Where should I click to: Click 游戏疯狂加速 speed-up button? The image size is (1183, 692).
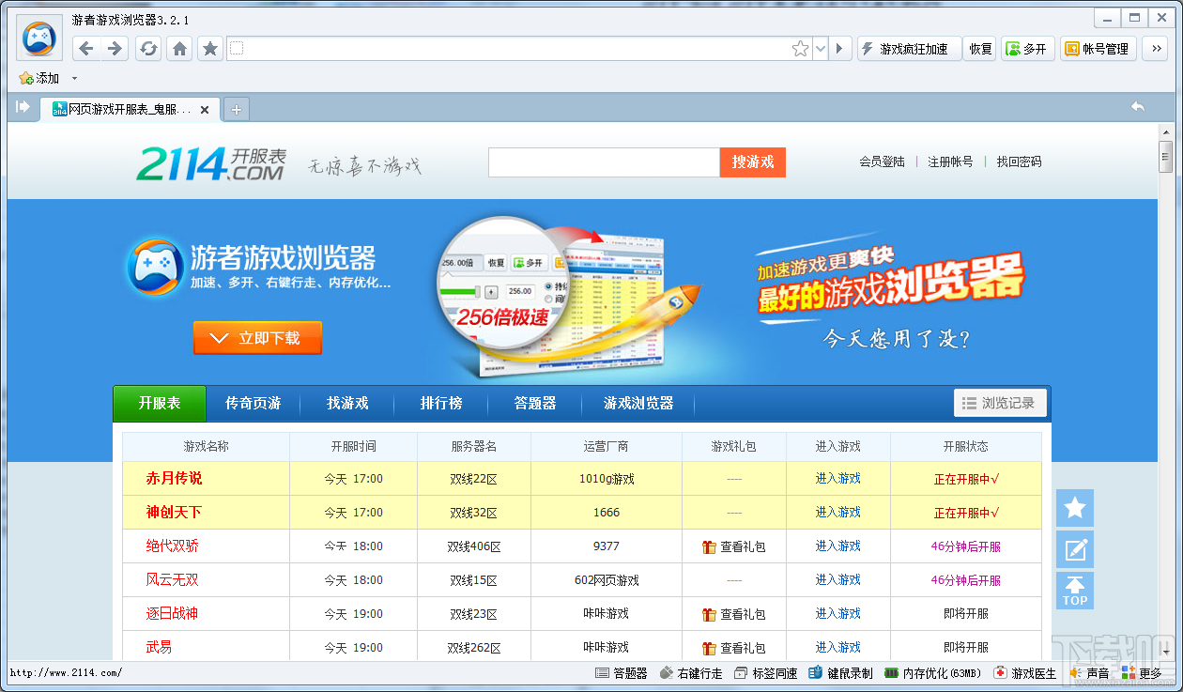click(910, 49)
